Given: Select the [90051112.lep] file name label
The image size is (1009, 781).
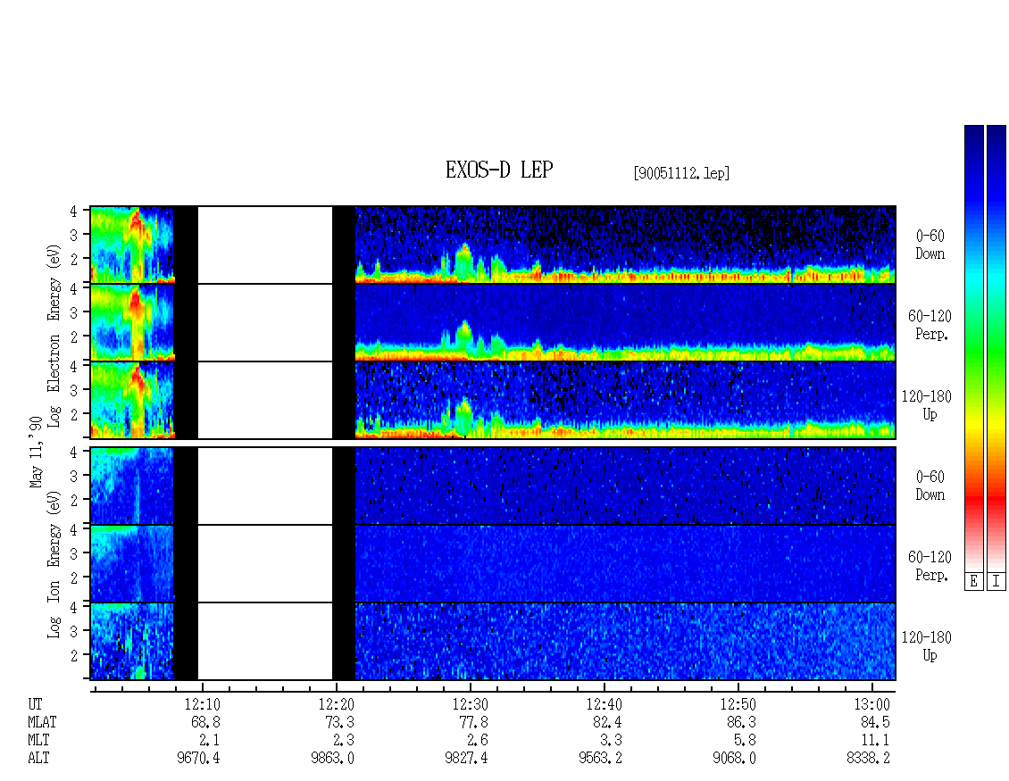Looking at the screenshot, I should (681, 173).
